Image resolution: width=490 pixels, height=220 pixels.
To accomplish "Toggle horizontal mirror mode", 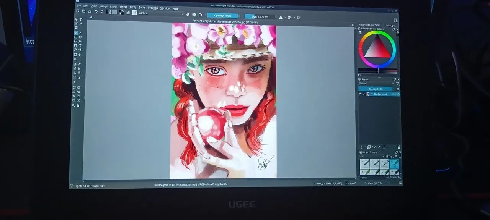I will 281,17.
